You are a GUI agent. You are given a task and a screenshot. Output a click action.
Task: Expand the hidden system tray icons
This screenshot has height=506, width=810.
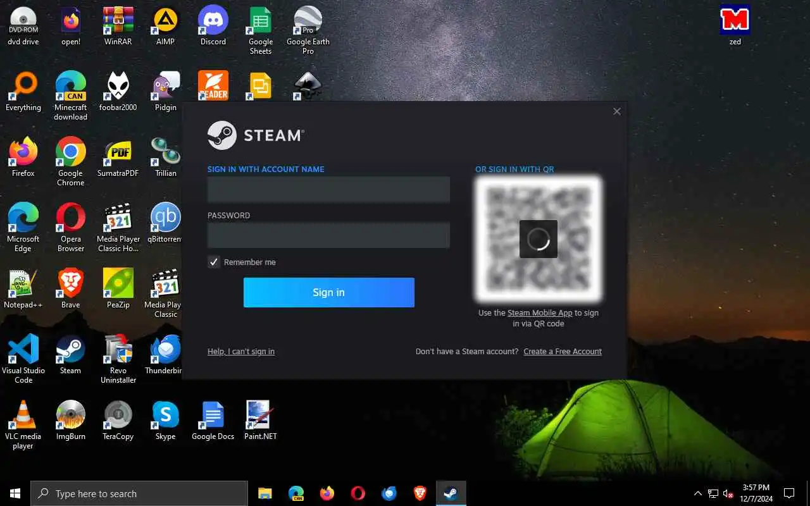point(698,493)
